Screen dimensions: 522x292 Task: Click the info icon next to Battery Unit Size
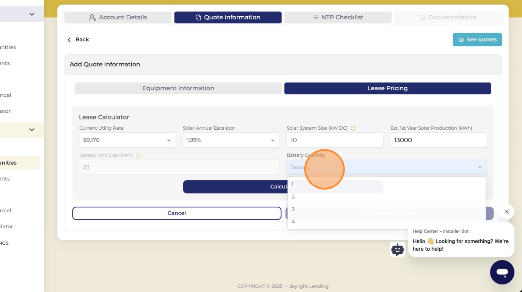coord(138,155)
